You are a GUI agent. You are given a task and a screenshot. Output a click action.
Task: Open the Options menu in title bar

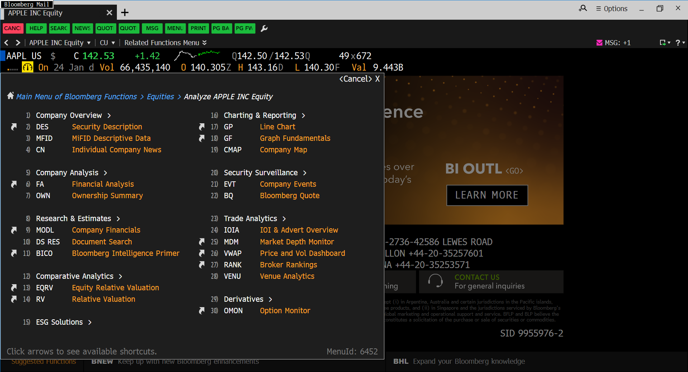tap(612, 9)
